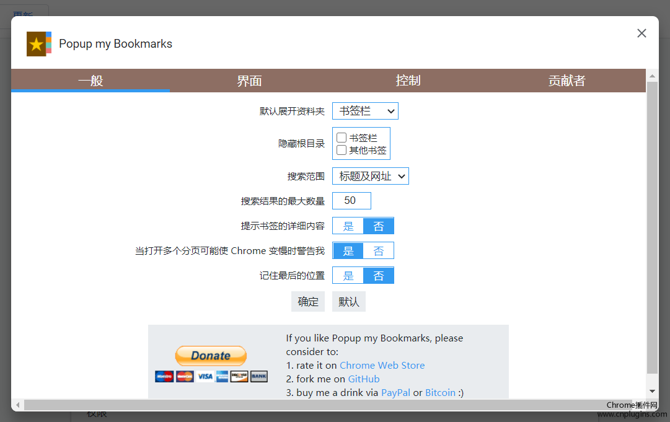
Task: Open the Bitcoin link
Action: (x=440, y=392)
